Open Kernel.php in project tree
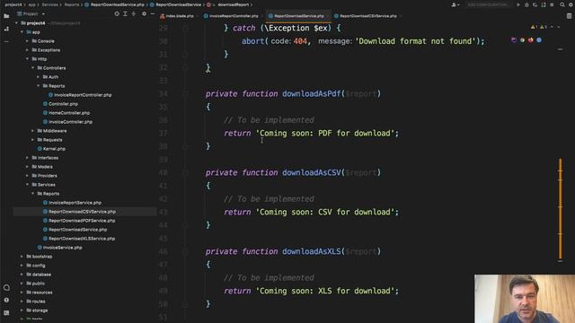Screen dimensions: 575x323 [x=52, y=149]
